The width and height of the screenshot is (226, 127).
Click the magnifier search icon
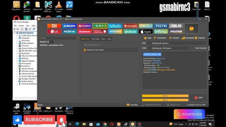pos(77,38)
